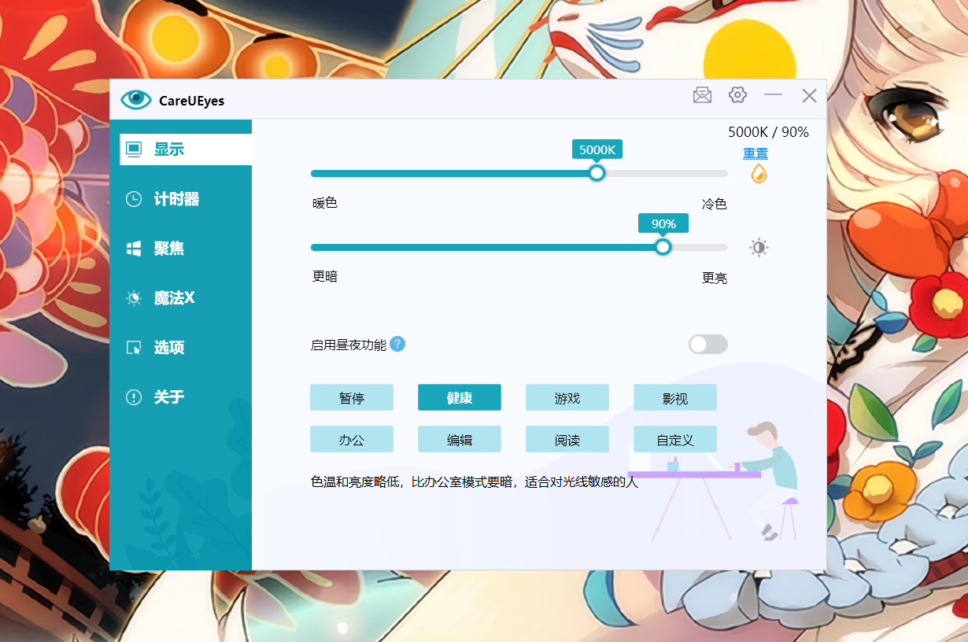
Task: Click the 启用昼夜功能 label text
Action: [x=349, y=345]
